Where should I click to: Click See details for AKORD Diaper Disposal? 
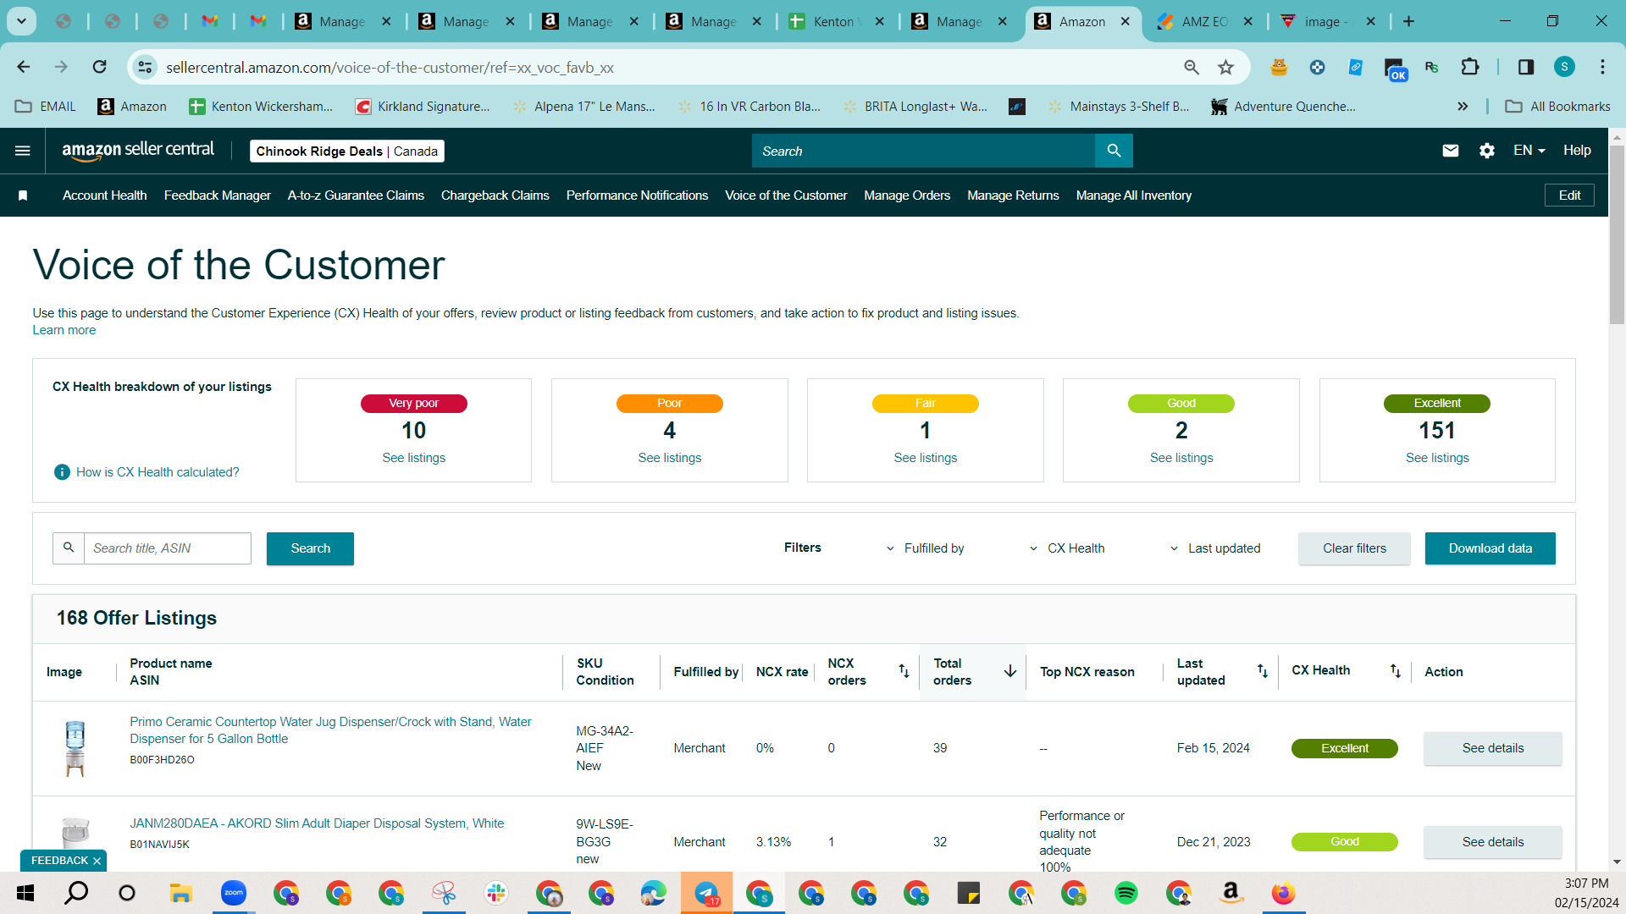point(1492,842)
